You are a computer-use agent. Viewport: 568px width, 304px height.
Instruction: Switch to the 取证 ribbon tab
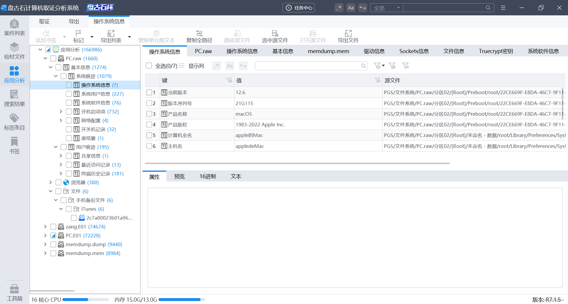[x=44, y=21]
